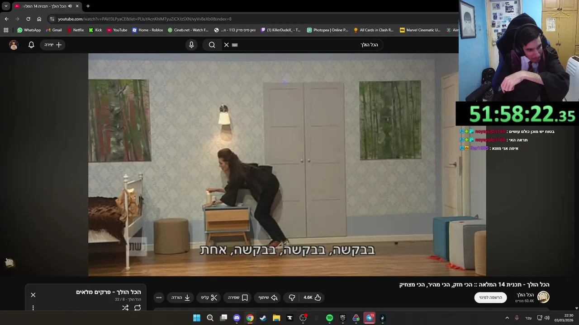Image resolution: width=579 pixels, height=325 pixels.
Task: Toggle playlist loop
Action: 138,308
